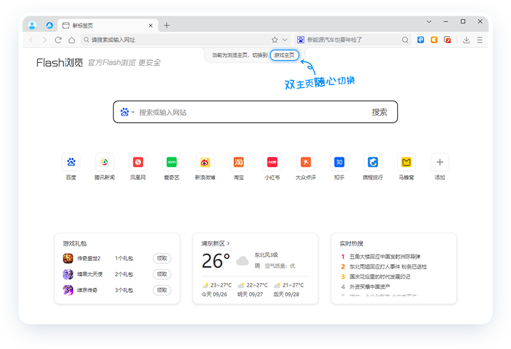Focus the address bar 请搜索或输入网址
The height and width of the screenshot is (349, 511).
click(x=174, y=40)
